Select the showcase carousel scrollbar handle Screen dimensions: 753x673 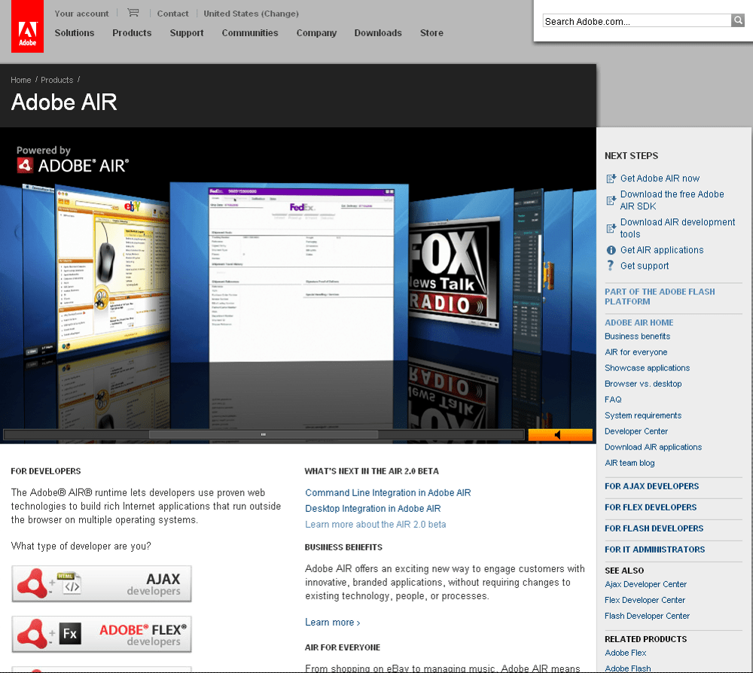click(x=263, y=434)
